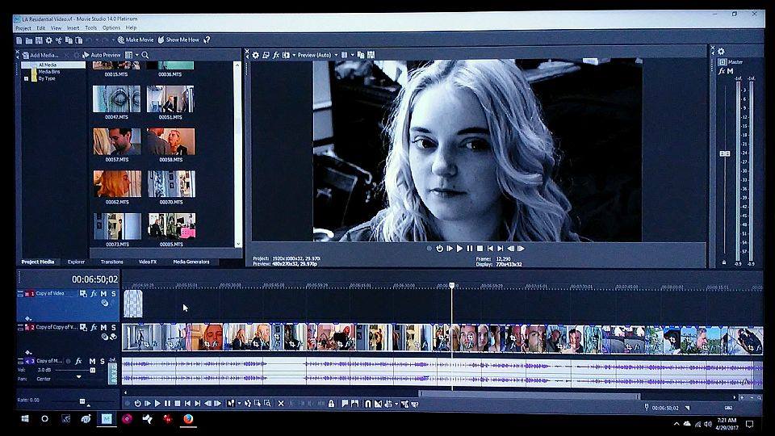Open the Tools menu
775x436 pixels.
(91, 28)
